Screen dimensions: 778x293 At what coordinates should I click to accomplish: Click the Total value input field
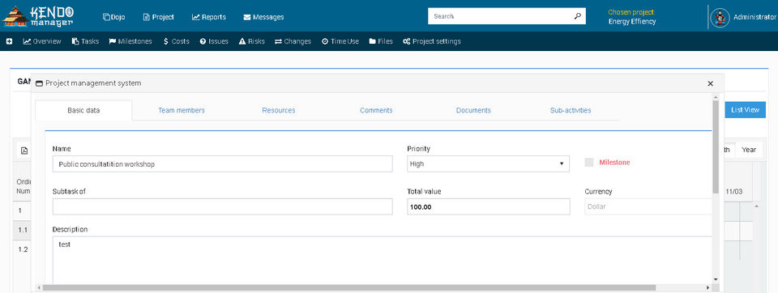[488, 206]
